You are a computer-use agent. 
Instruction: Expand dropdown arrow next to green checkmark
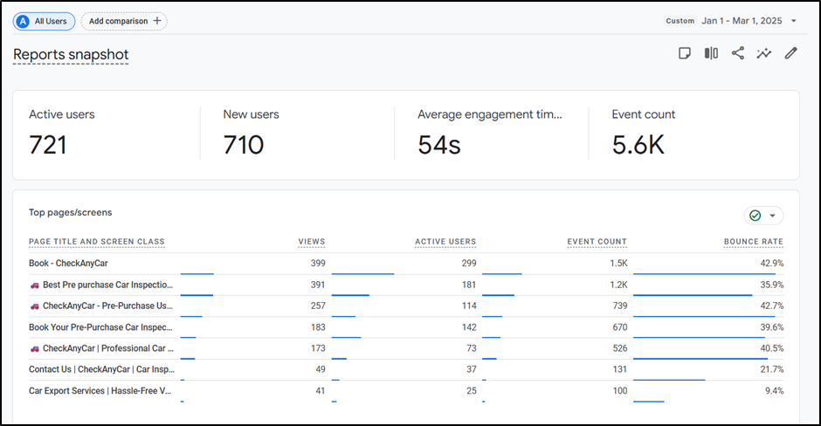(772, 216)
